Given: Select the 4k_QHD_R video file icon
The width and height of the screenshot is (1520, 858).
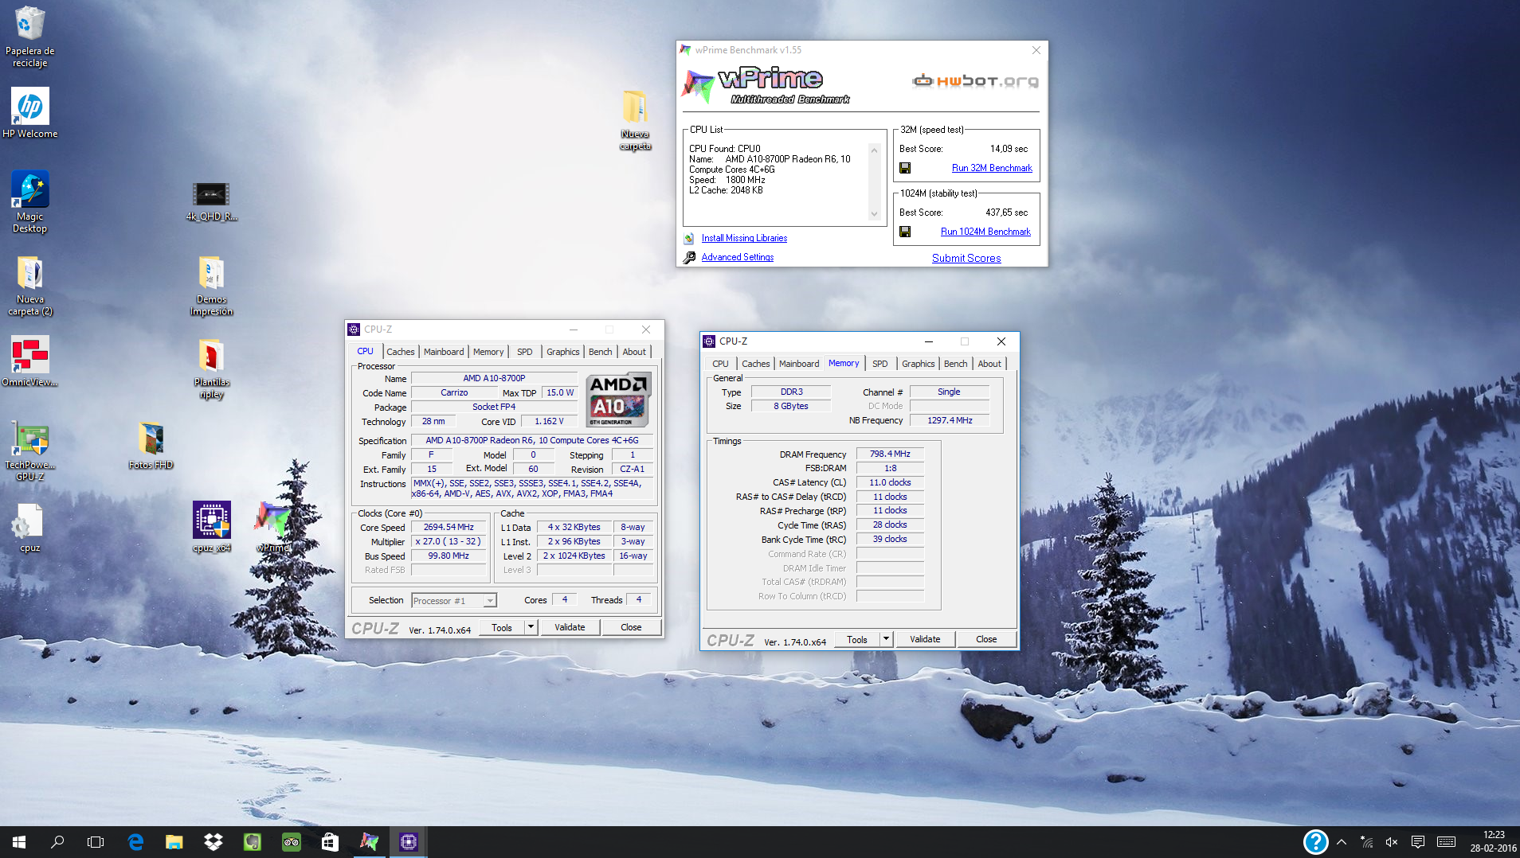Looking at the screenshot, I should pyautogui.click(x=211, y=201).
